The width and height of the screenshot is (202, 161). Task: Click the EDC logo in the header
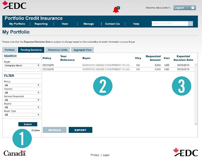(x=14, y=5)
